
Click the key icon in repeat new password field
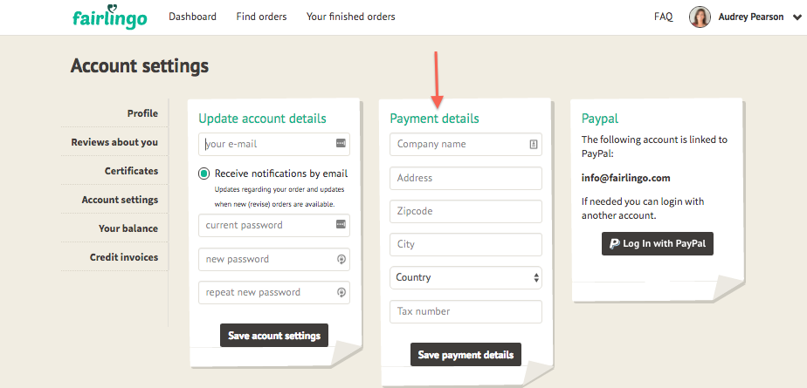pyautogui.click(x=341, y=292)
